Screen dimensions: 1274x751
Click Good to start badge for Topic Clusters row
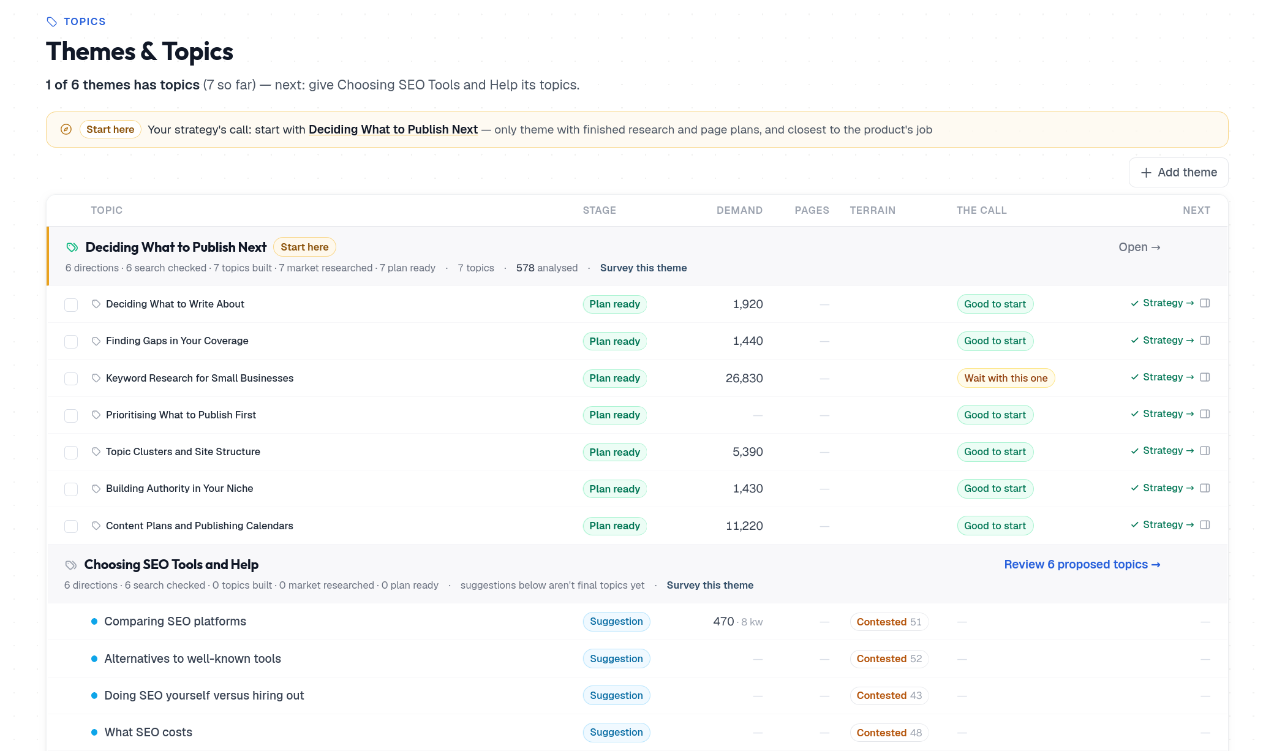click(x=995, y=451)
